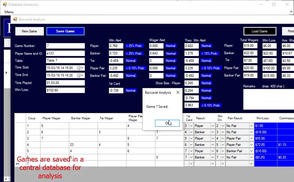The height and width of the screenshot is (182, 294).
Task: Select the Banker Wager column header
Action: [x=83, y=118]
